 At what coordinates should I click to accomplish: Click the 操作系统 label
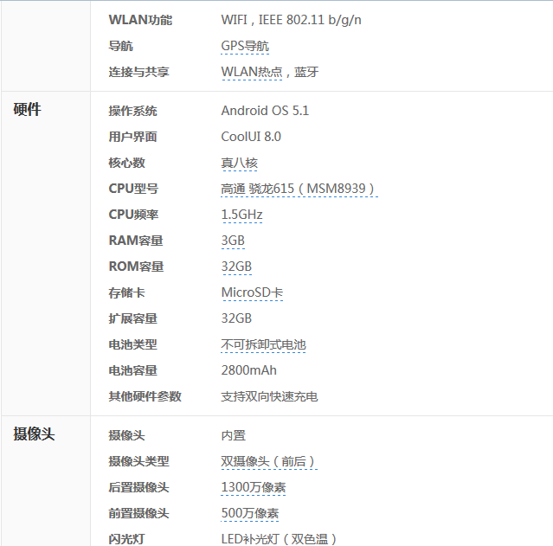point(132,111)
